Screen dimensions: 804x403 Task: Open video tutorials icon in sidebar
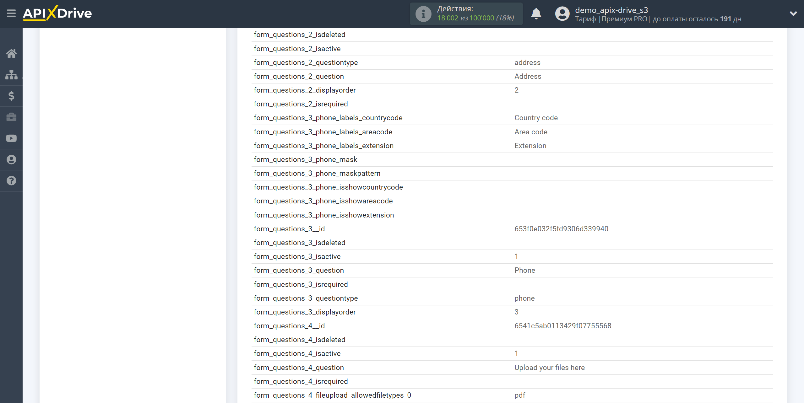[11, 138]
